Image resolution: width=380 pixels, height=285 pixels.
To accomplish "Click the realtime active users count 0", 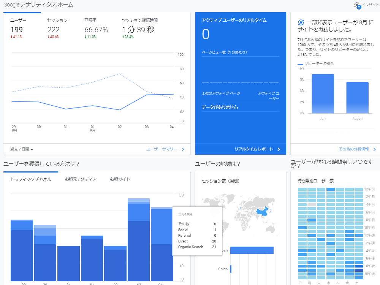I will click(x=206, y=34).
